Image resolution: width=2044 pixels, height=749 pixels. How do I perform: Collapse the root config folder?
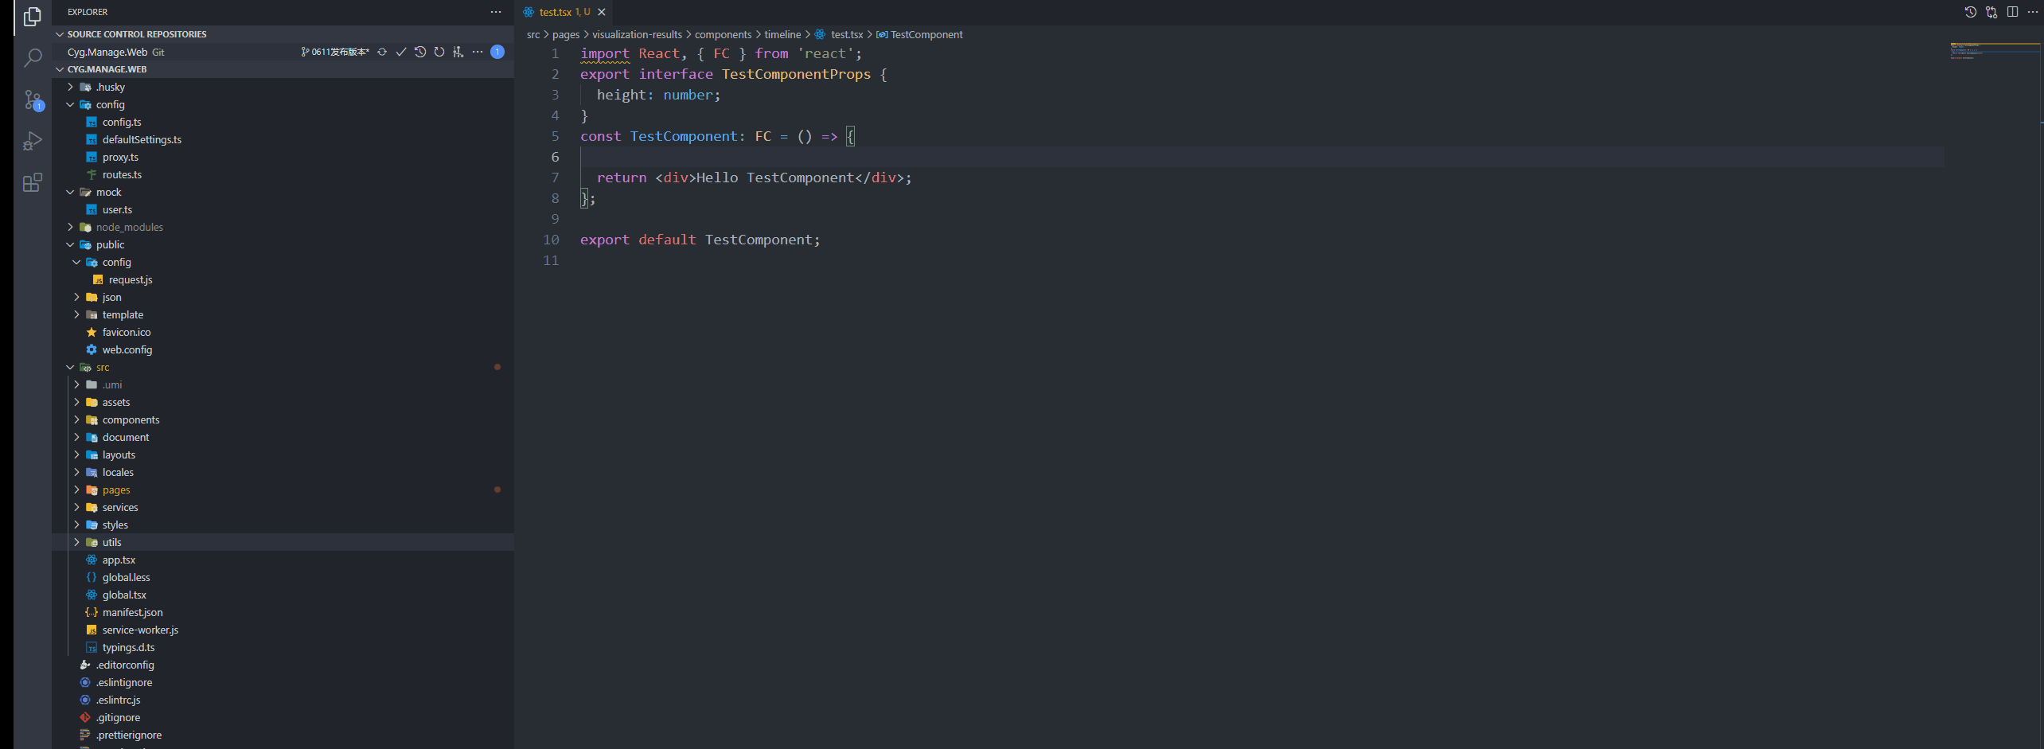tap(70, 104)
